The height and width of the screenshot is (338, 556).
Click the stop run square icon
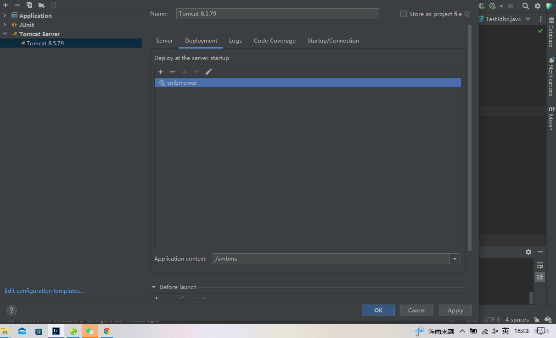(x=510, y=6)
